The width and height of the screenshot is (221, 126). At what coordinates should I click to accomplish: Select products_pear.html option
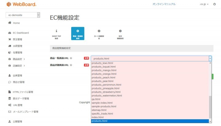150,81
